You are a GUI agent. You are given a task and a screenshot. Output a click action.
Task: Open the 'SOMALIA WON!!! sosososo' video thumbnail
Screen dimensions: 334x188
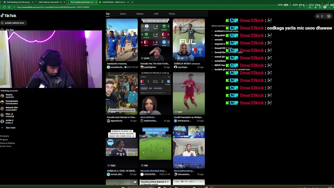click(189, 40)
